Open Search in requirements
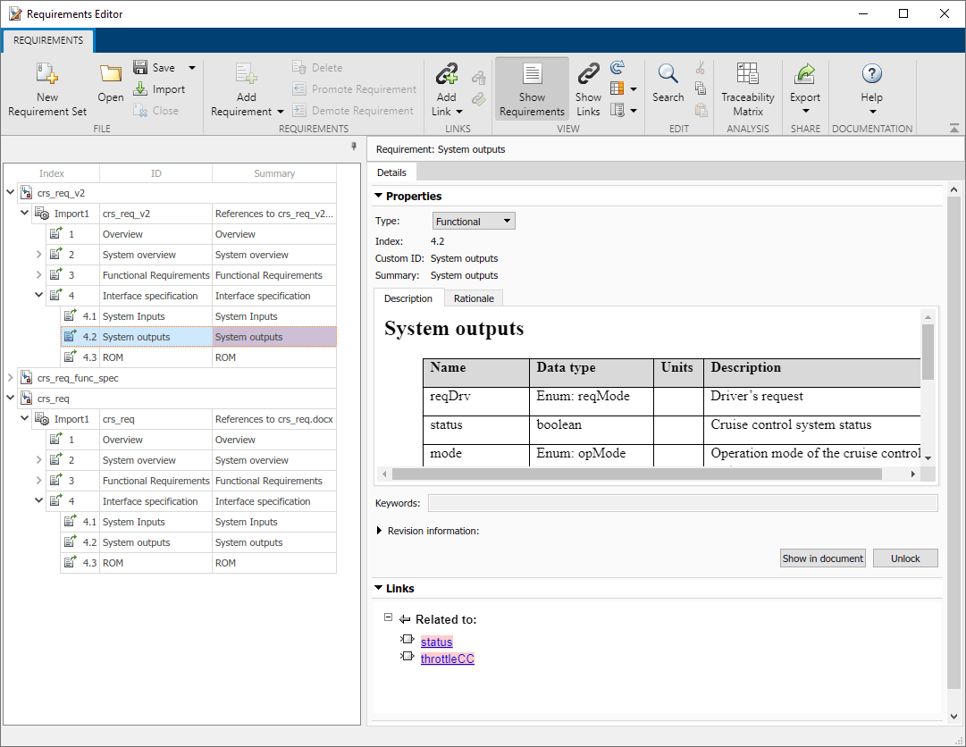 [x=668, y=82]
